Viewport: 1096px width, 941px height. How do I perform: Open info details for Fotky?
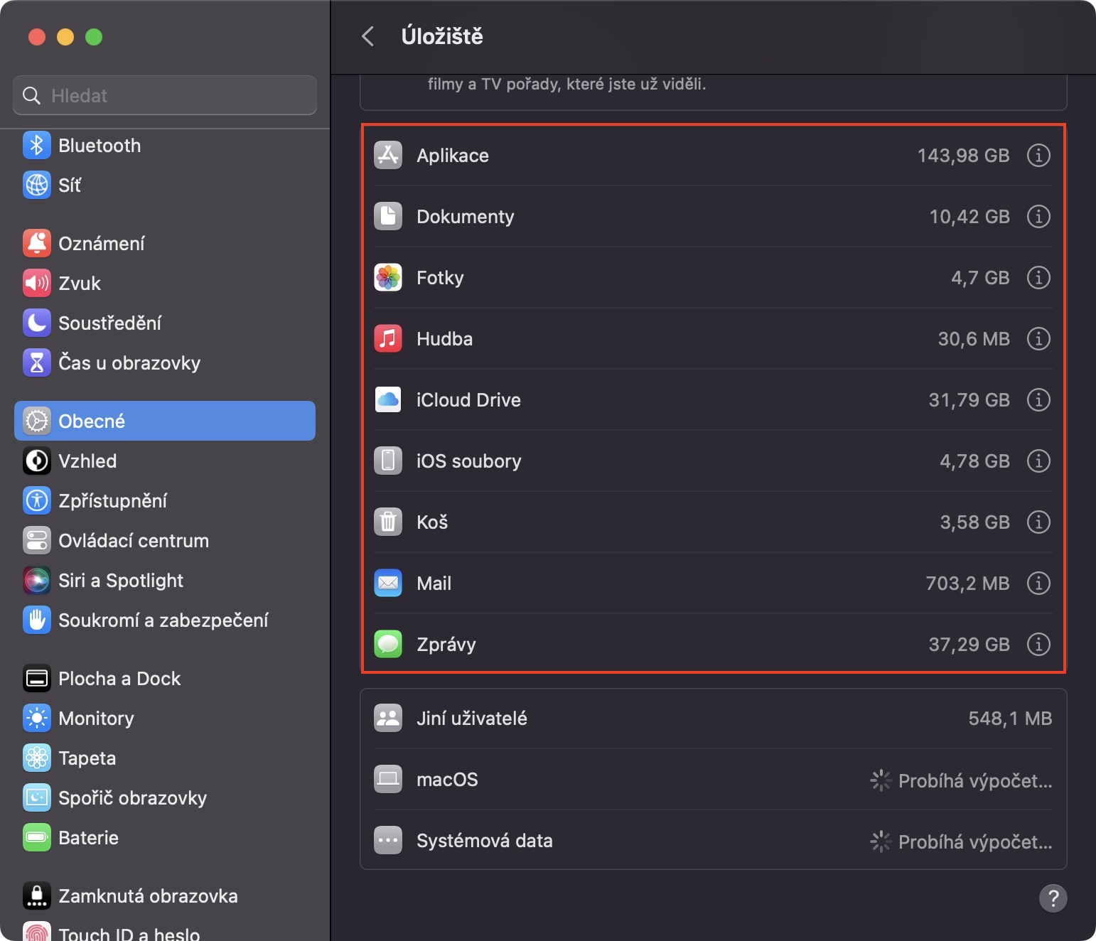(x=1038, y=277)
